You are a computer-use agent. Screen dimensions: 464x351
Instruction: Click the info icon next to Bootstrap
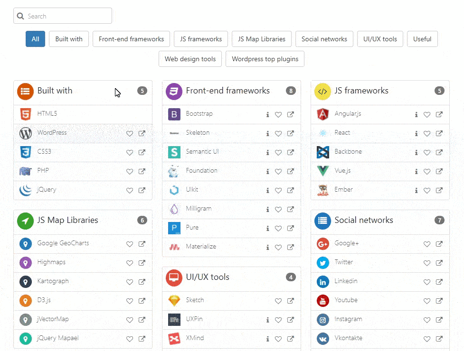tap(267, 114)
